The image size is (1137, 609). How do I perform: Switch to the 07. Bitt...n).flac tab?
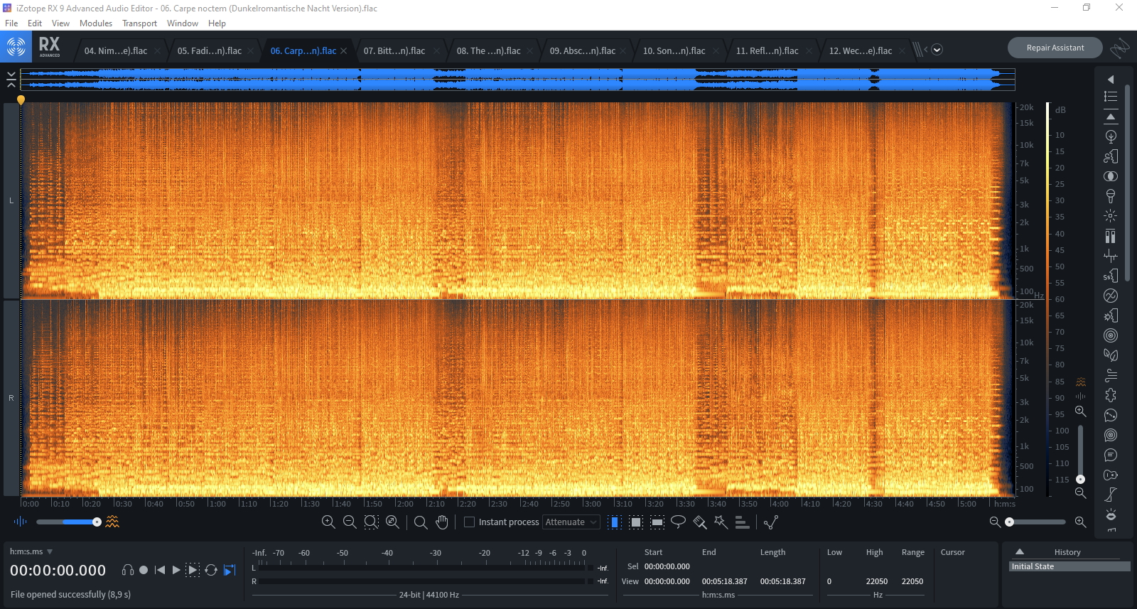pyautogui.click(x=394, y=50)
